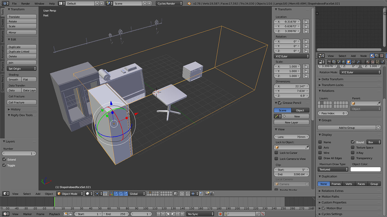
Task: Open the Object Mode dropdown
Action: [70, 194]
